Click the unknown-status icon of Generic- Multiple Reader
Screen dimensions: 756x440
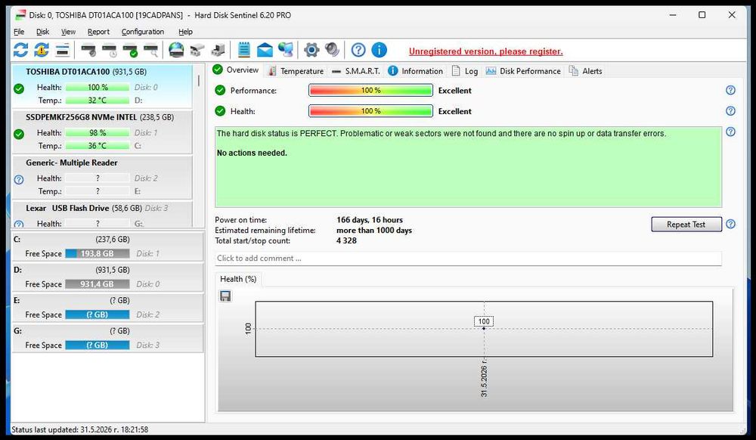point(19,180)
